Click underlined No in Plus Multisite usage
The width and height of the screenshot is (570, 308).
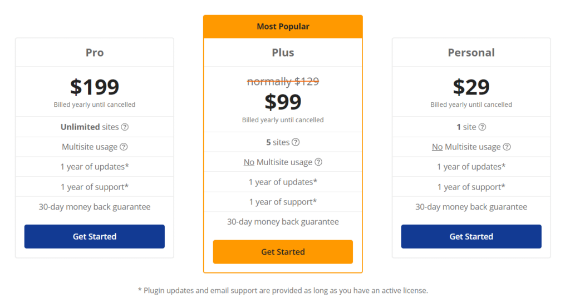[249, 162]
